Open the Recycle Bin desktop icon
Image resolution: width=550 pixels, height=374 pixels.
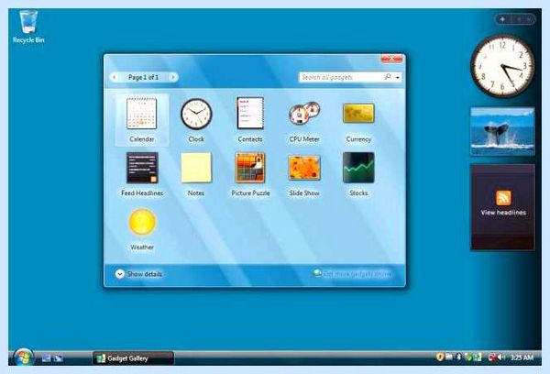28,27
